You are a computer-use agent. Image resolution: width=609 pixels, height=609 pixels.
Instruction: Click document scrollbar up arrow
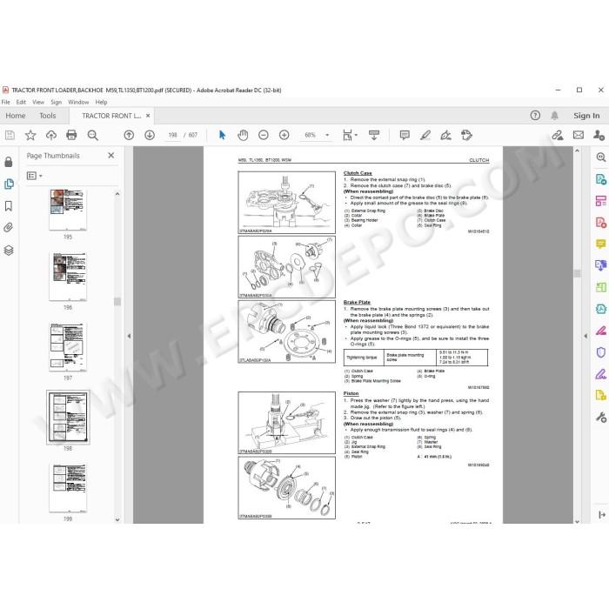tap(577, 151)
